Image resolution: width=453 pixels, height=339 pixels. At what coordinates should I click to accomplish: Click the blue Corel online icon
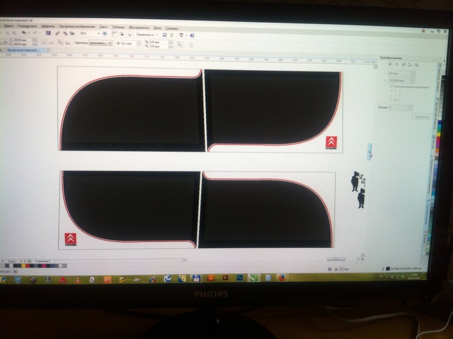pos(192,35)
